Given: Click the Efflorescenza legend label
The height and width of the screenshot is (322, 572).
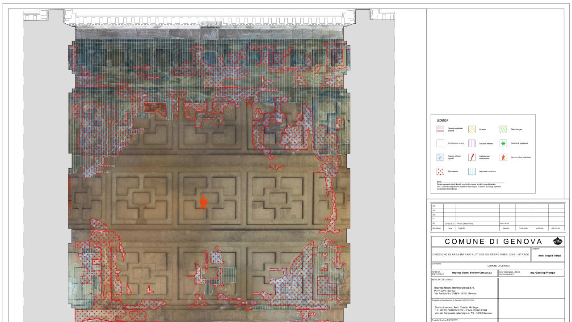Looking at the screenshot, I should pyautogui.click(x=453, y=171).
